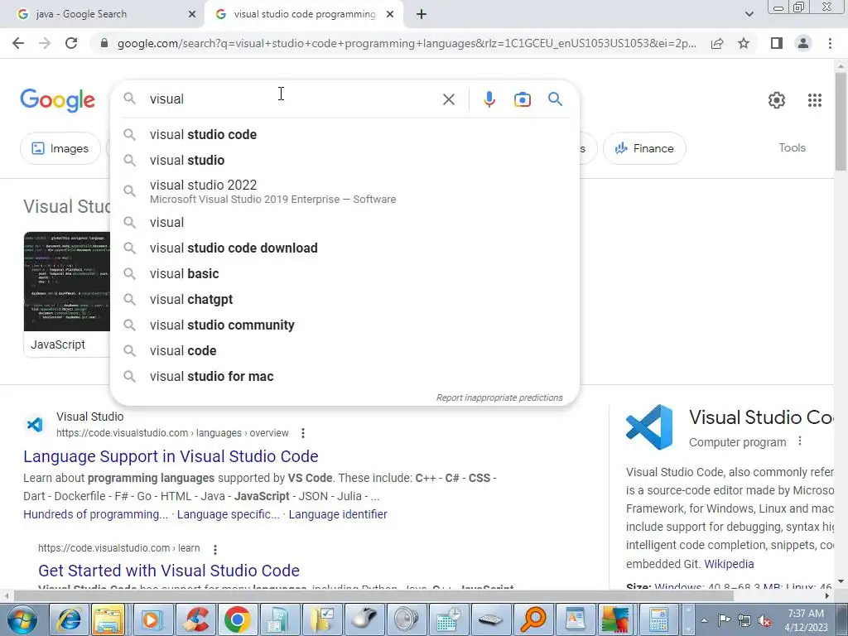Open Hundreds of programming... sublink
Screen dimensions: 848x636
96,514
